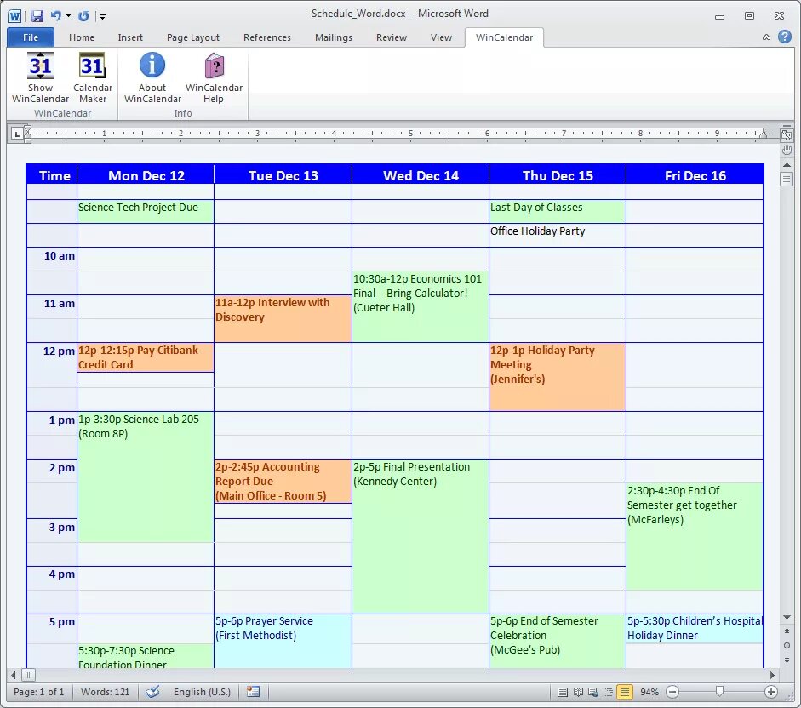Click Next page double-arrow button
The height and width of the screenshot is (708, 801).
(787, 660)
